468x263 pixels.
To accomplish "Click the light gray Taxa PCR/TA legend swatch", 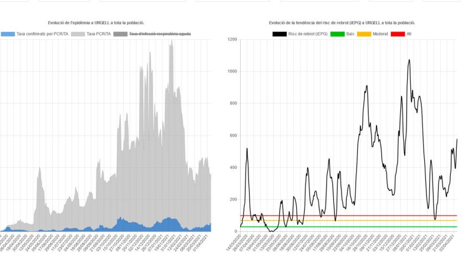I will tap(78, 34).
